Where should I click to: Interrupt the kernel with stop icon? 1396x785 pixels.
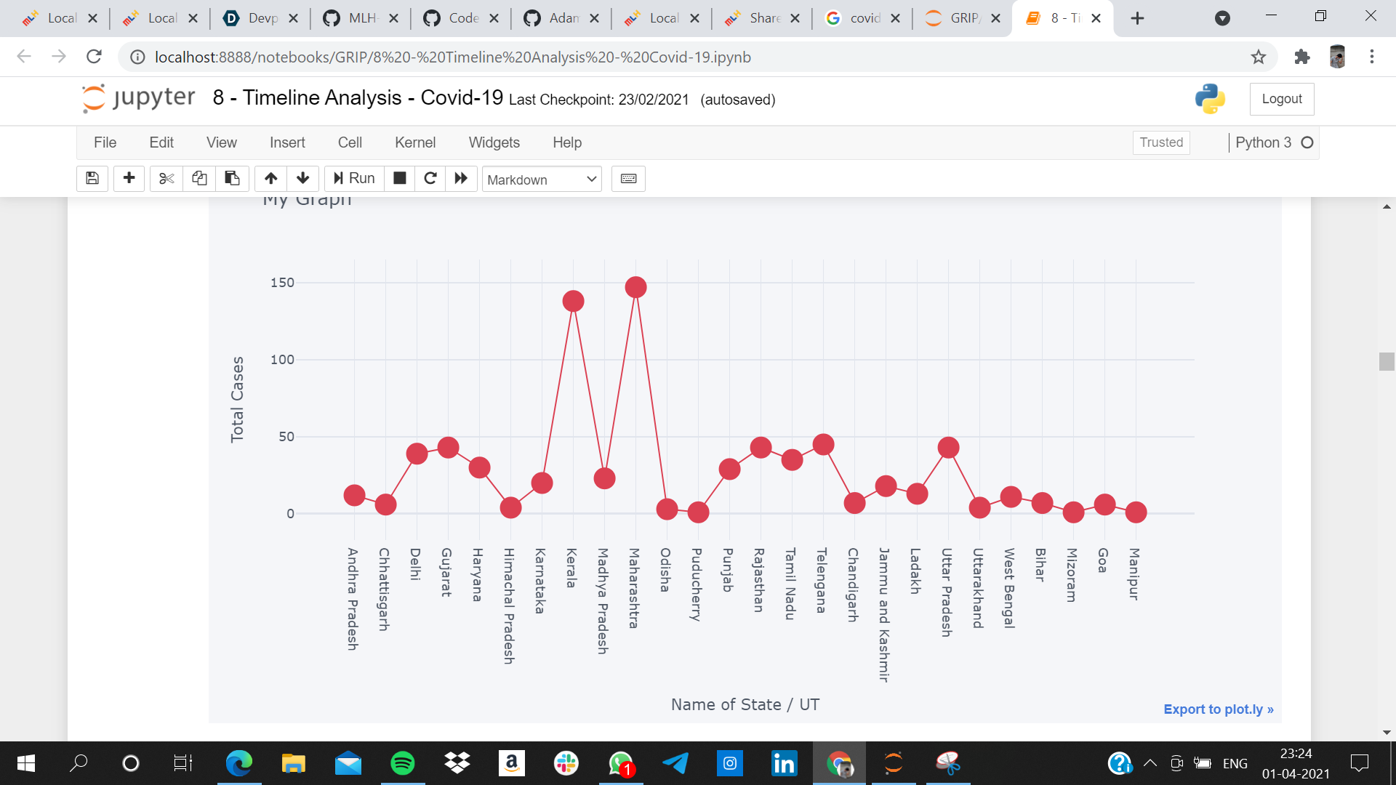[x=399, y=179]
